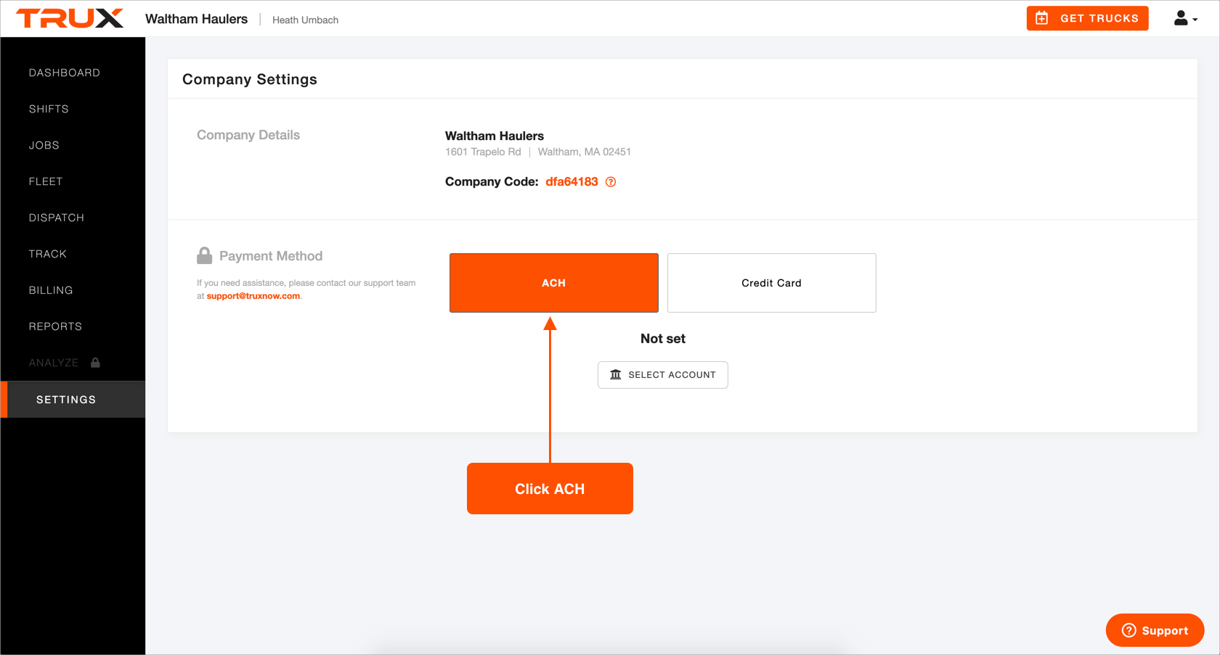Go to Shifts in sidebar
1220x655 pixels.
49,109
